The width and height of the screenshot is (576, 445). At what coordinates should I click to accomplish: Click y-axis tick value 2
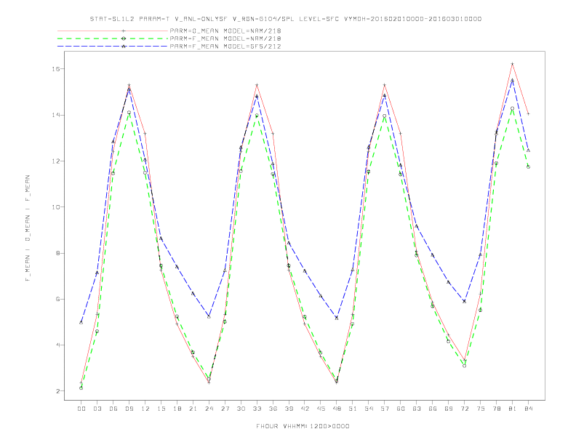coord(58,391)
